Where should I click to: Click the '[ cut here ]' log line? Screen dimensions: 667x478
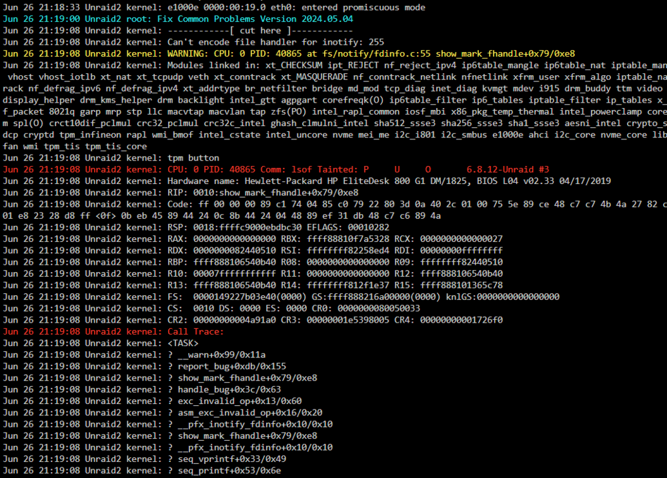tap(178, 31)
